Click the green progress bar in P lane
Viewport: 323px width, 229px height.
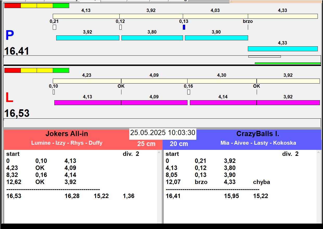tap(288, 63)
